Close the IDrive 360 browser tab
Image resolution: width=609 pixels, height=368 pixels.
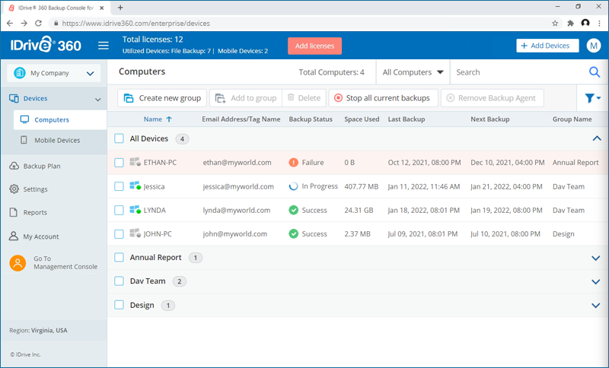(102, 8)
